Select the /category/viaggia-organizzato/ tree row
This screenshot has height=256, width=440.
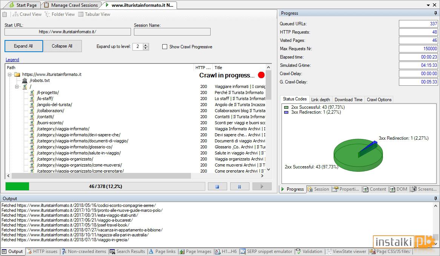[65, 159]
